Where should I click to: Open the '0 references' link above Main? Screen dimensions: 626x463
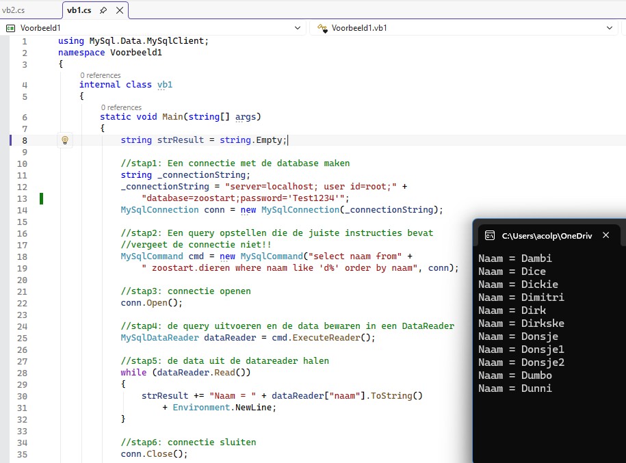(121, 107)
